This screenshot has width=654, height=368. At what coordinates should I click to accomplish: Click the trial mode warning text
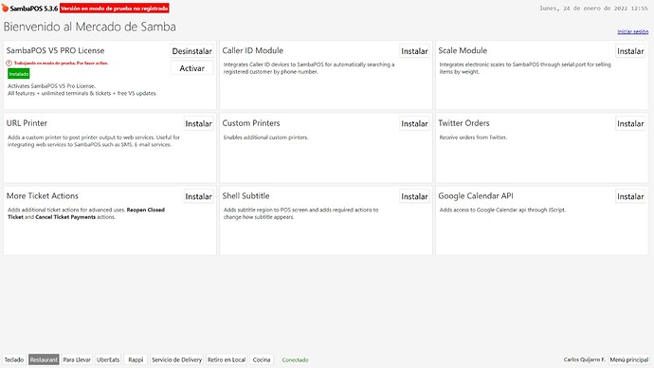tap(62, 63)
